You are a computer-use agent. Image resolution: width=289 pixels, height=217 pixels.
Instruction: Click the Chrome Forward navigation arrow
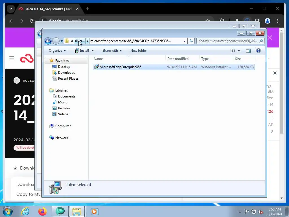(x=21, y=21)
